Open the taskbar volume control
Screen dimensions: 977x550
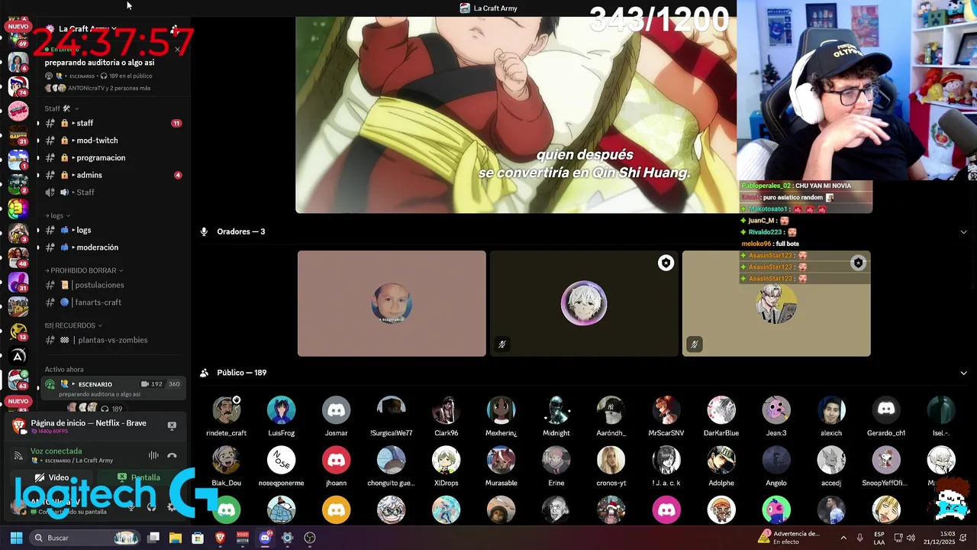tap(911, 538)
